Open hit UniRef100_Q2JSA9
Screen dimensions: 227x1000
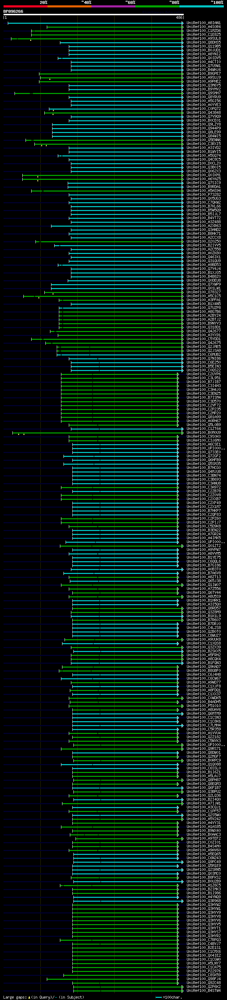click(x=203, y=350)
